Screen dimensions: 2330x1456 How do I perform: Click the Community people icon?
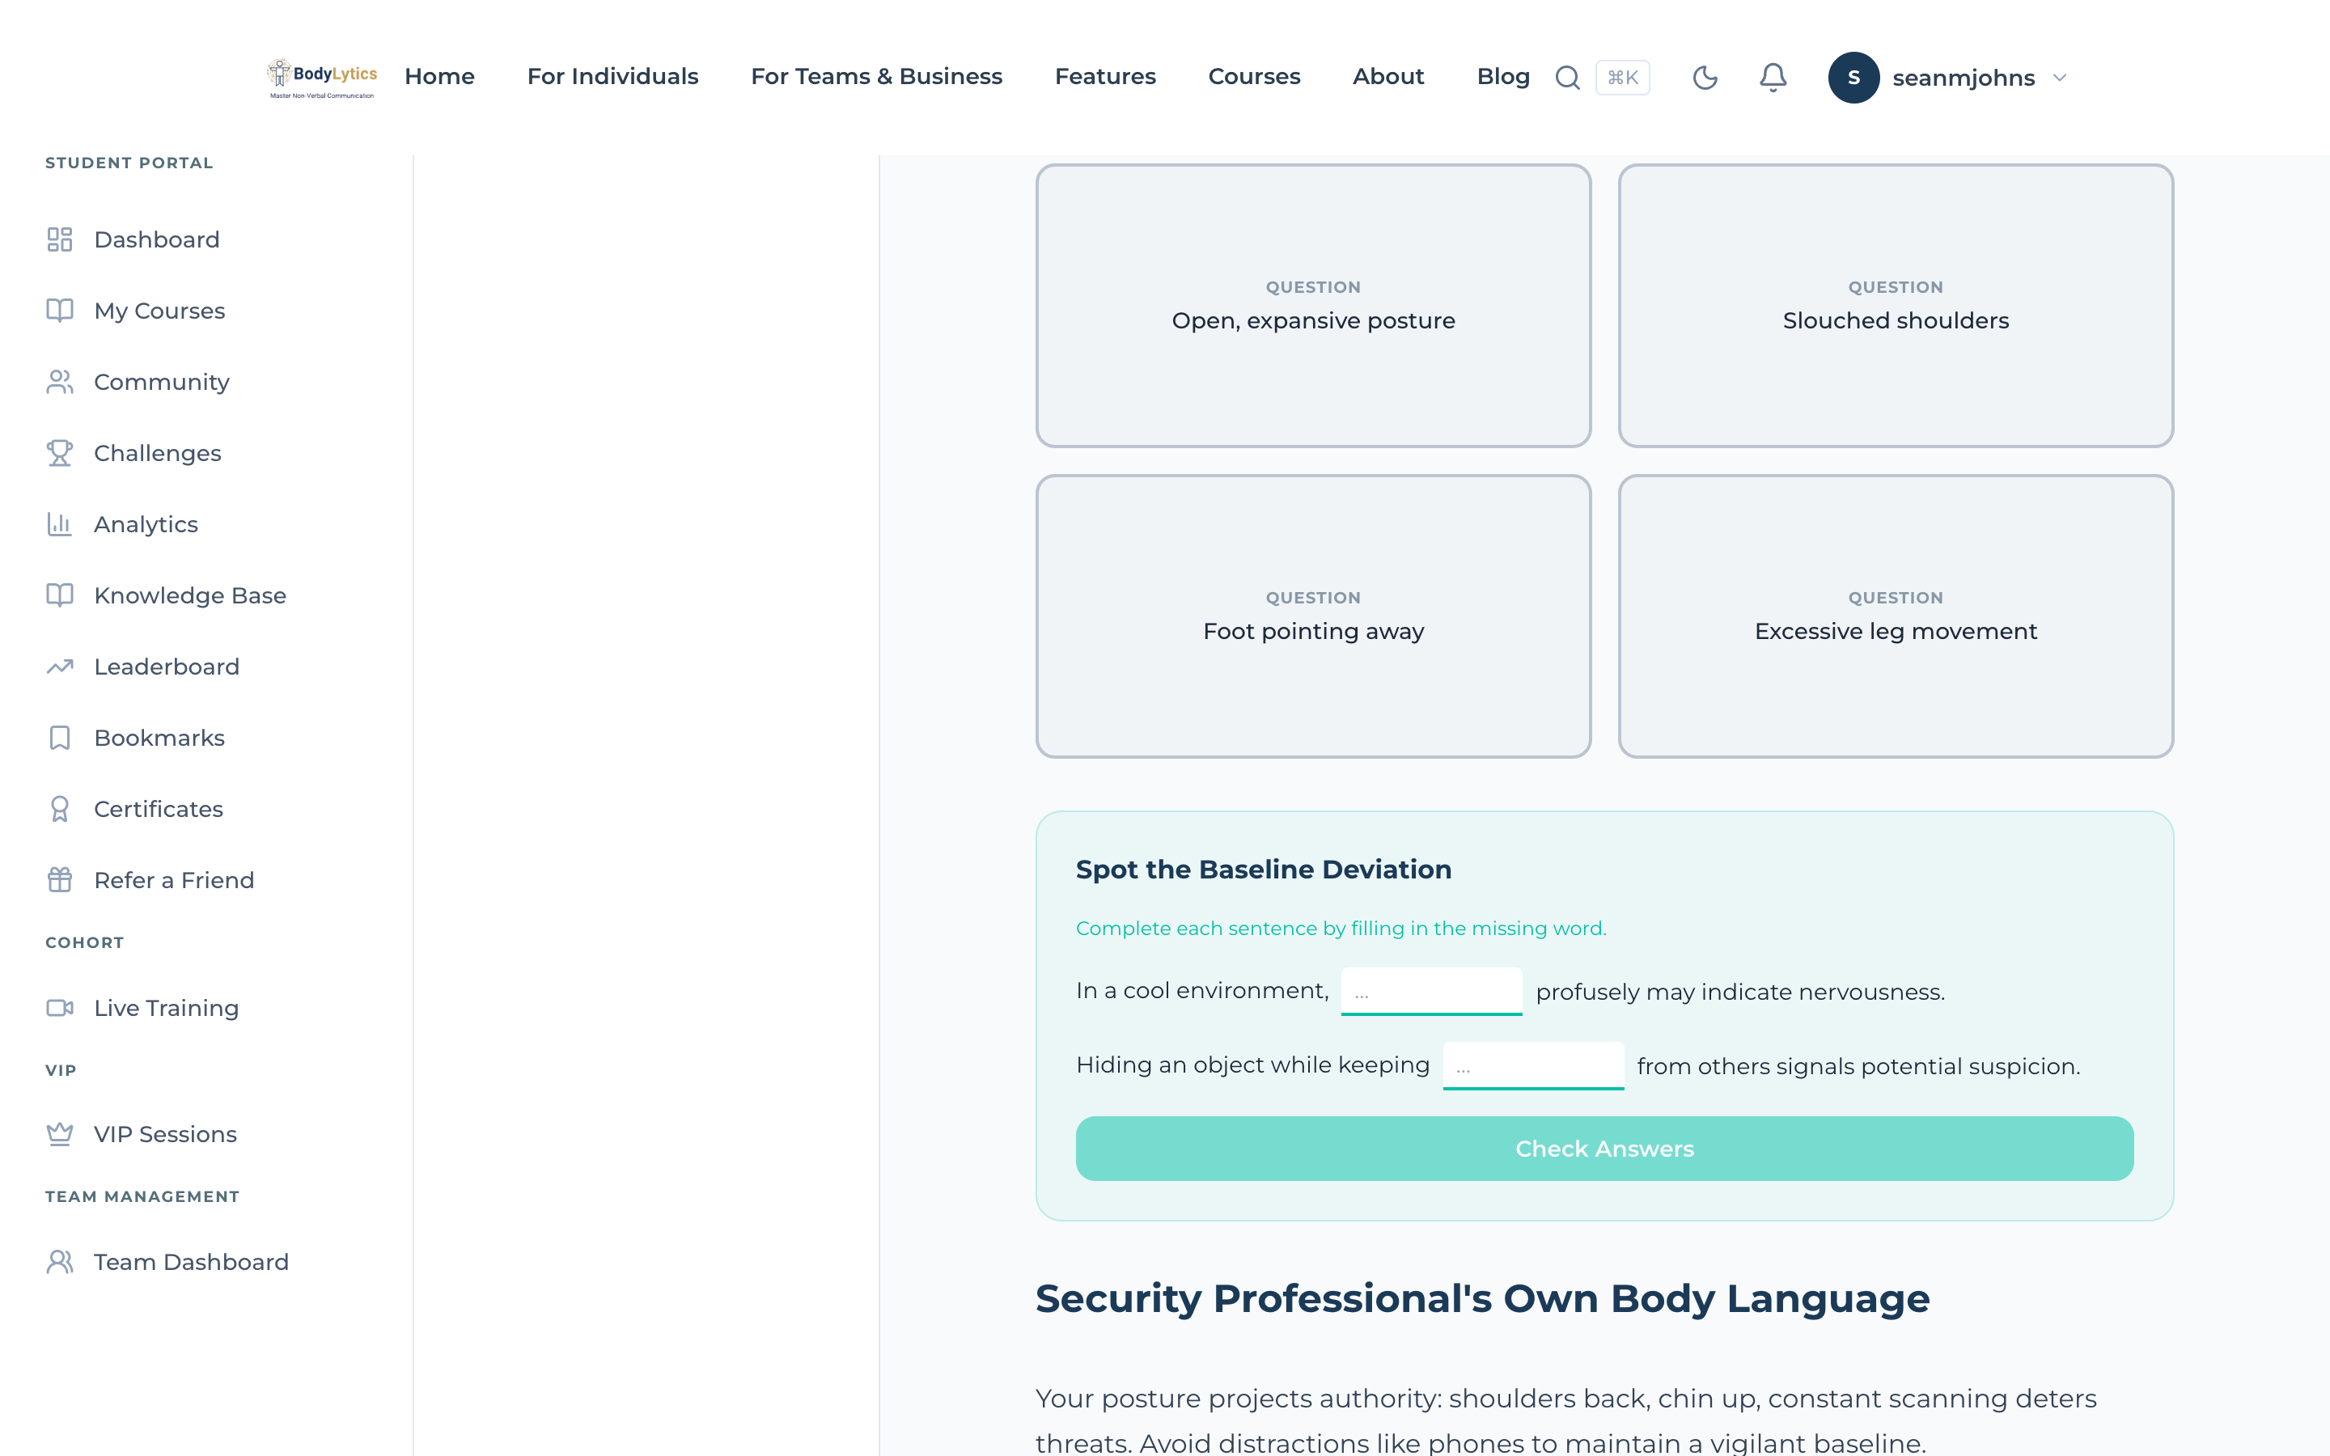point(60,383)
